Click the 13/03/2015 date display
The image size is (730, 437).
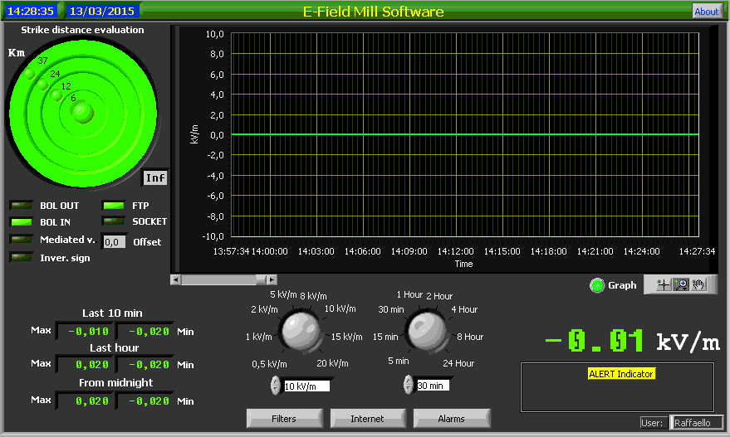click(x=102, y=11)
